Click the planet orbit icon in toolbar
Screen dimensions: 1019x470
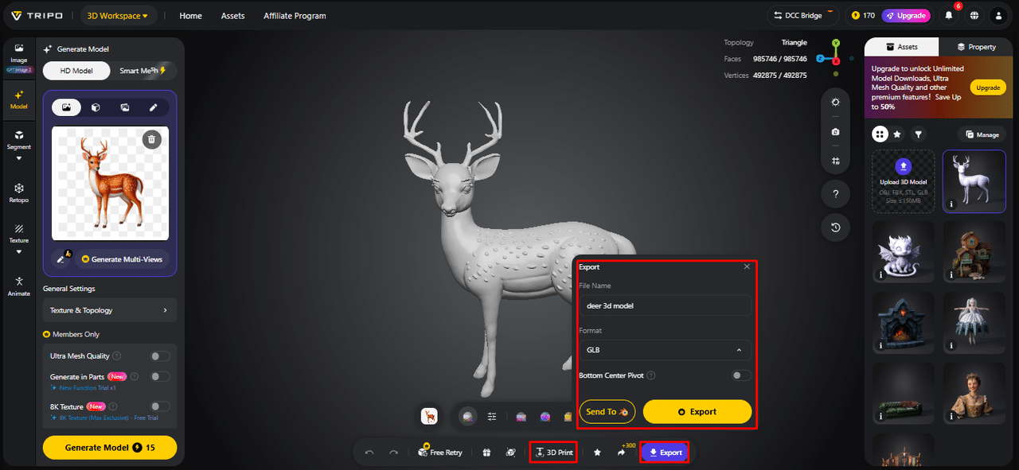pyautogui.click(x=510, y=453)
